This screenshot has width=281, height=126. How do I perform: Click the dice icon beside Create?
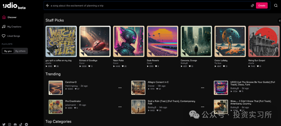[x=252, y=5]
